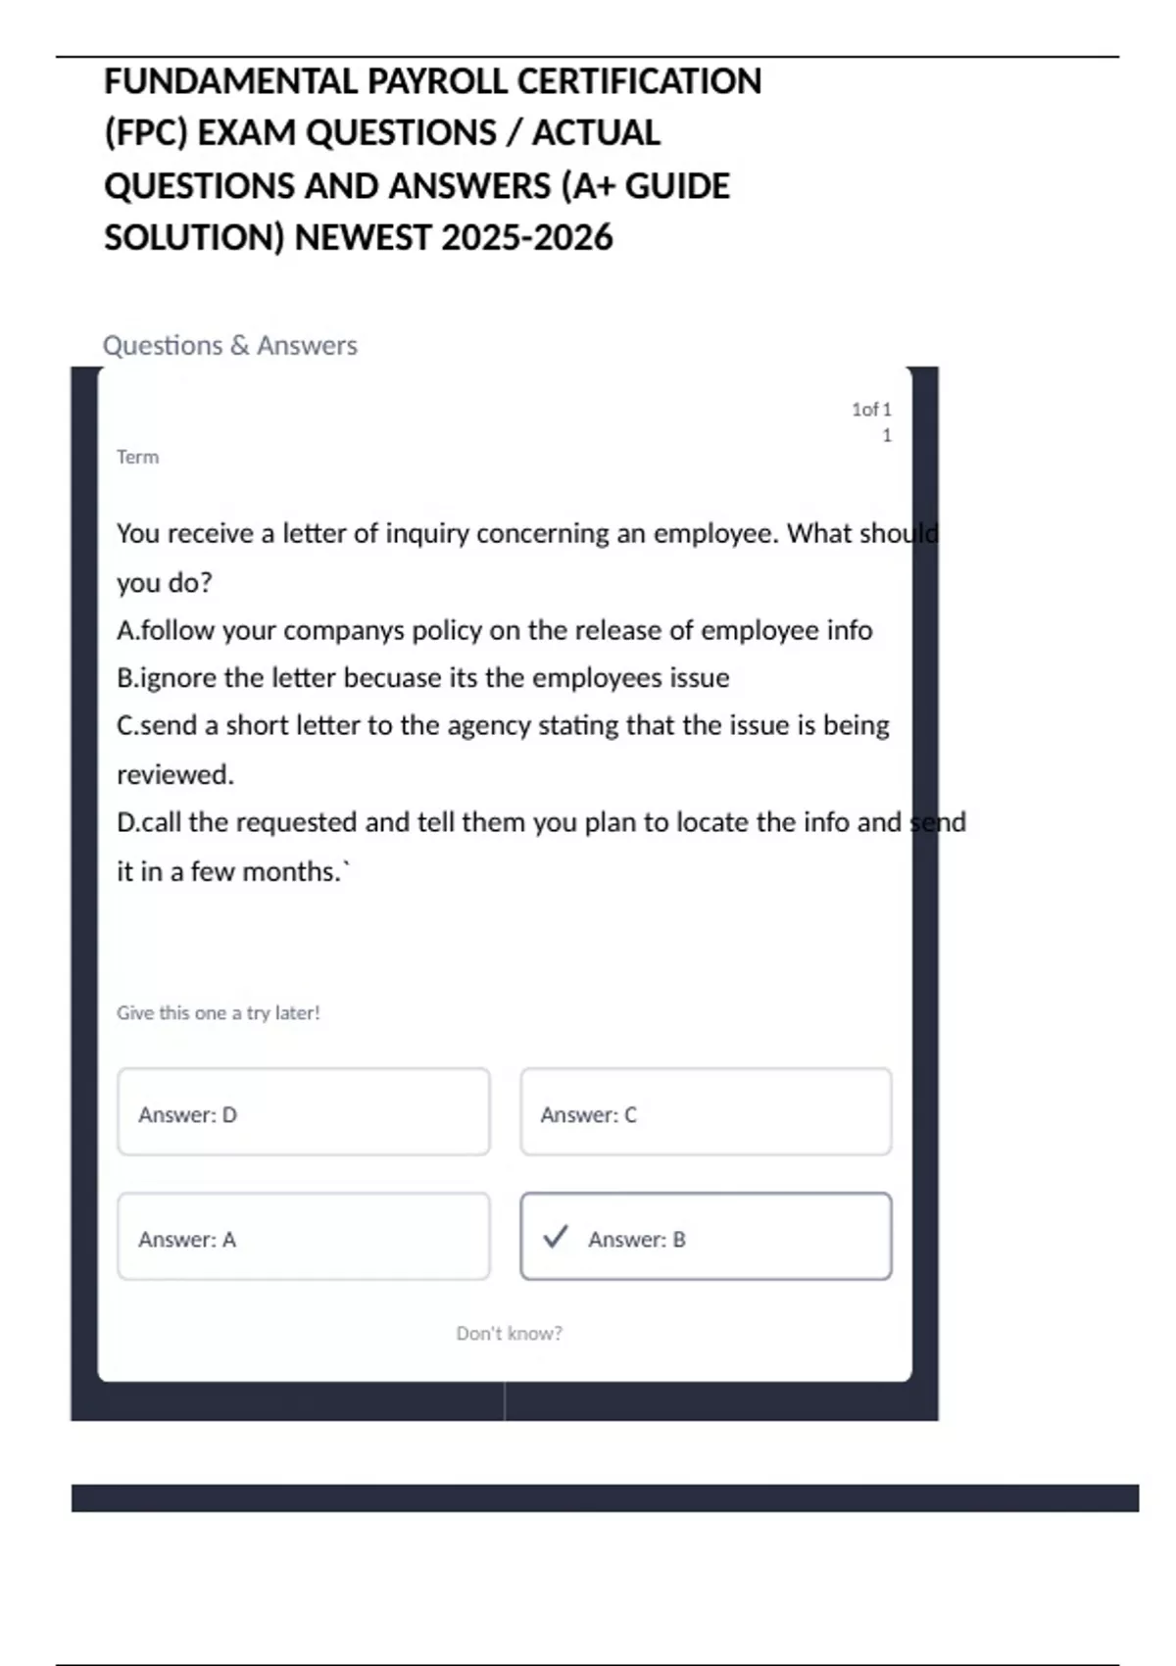Click the "(FPC) EXAM QUESTIONS / ACTUAL" title line
The height and width of the screenshot is (1666, 1176).
[381, 133]
